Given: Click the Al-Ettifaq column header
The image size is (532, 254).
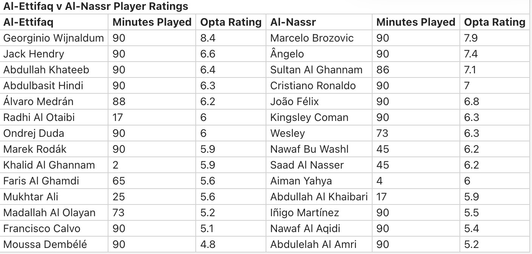Looking at the screenshot, I should pos(28,22).
